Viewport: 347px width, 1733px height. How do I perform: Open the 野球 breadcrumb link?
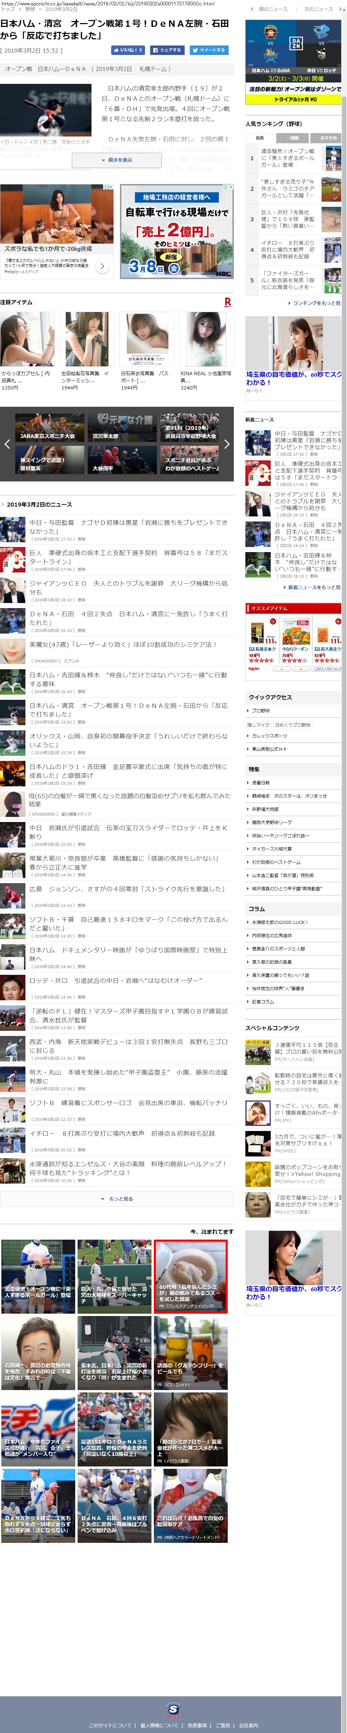point(30,10)
